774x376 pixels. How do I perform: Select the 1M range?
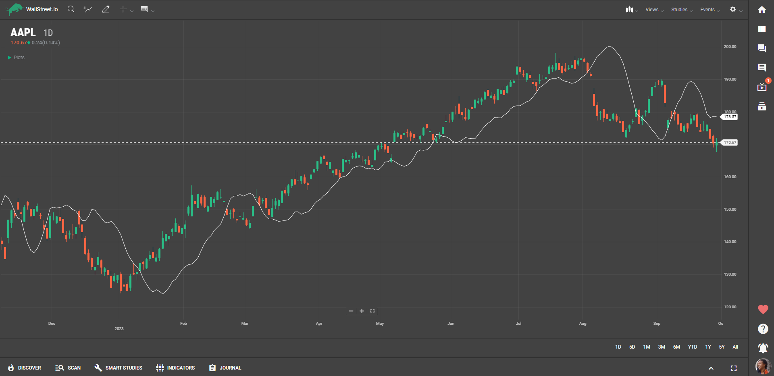(647, 347)
